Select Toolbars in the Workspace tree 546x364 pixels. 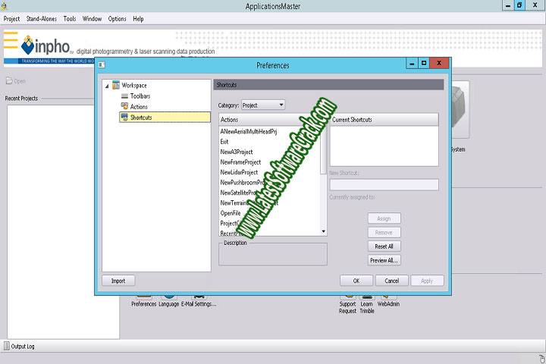140,96
